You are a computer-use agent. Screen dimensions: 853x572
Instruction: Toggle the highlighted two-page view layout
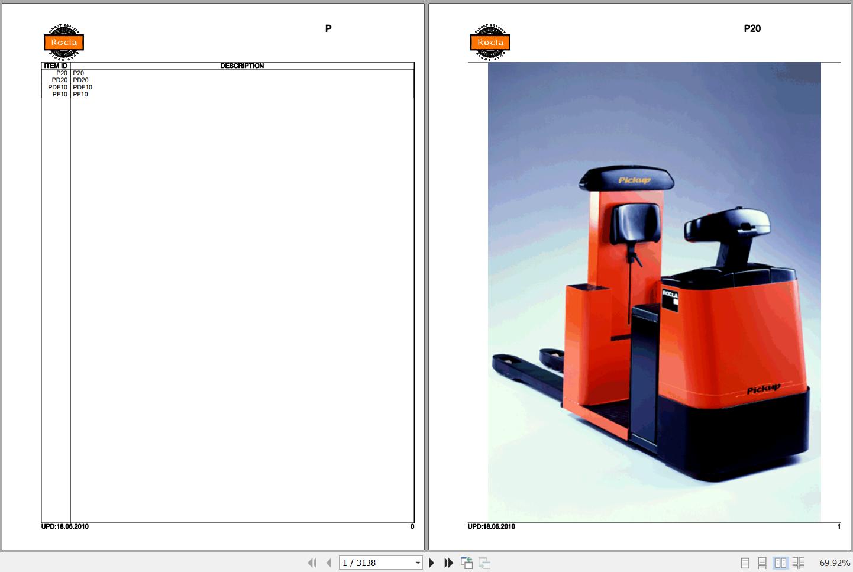pos(781,563)
